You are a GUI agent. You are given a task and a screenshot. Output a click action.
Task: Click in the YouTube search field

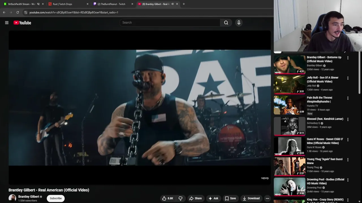[170, 23]
